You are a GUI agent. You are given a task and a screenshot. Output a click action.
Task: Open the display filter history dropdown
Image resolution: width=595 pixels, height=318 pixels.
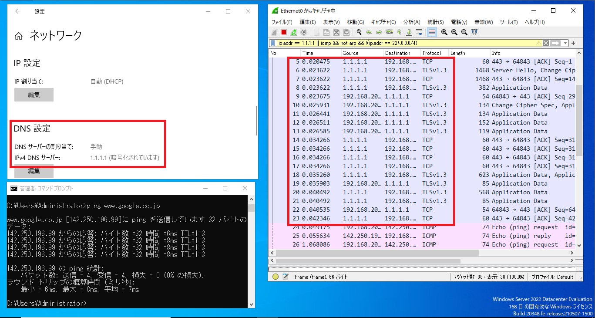click(x=565, y=43)
